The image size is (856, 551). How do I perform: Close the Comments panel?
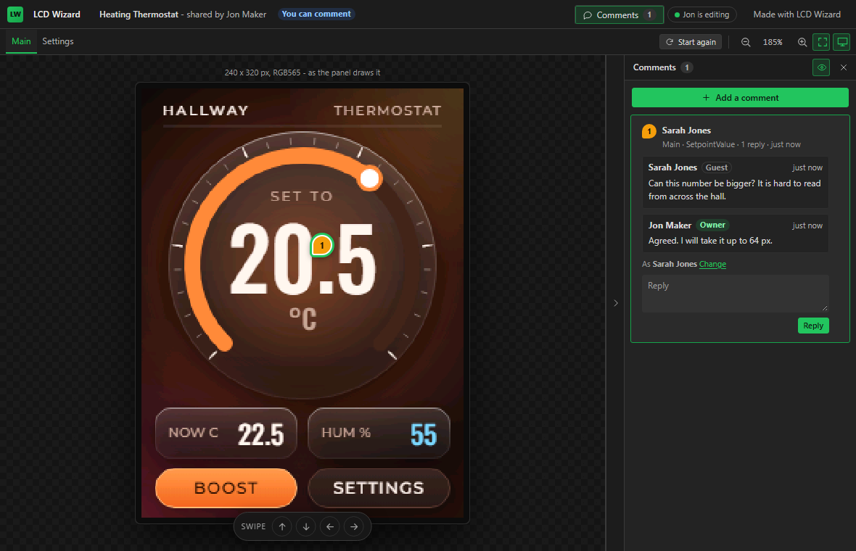844,67
